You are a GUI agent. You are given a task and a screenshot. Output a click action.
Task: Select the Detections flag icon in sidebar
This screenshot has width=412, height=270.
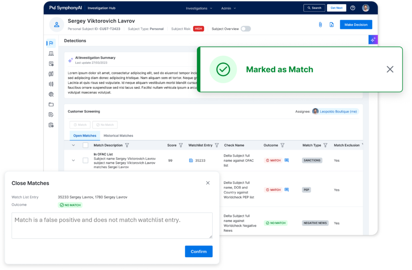click(51, 43)
